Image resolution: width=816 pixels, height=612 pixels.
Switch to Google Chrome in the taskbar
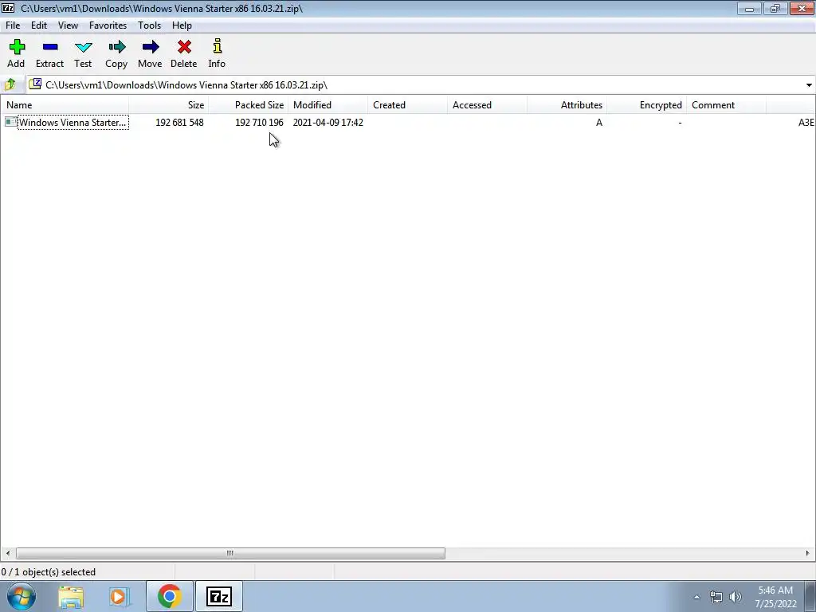[169, 596]
